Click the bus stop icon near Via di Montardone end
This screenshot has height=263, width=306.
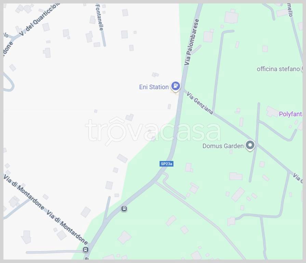(85, 250)
